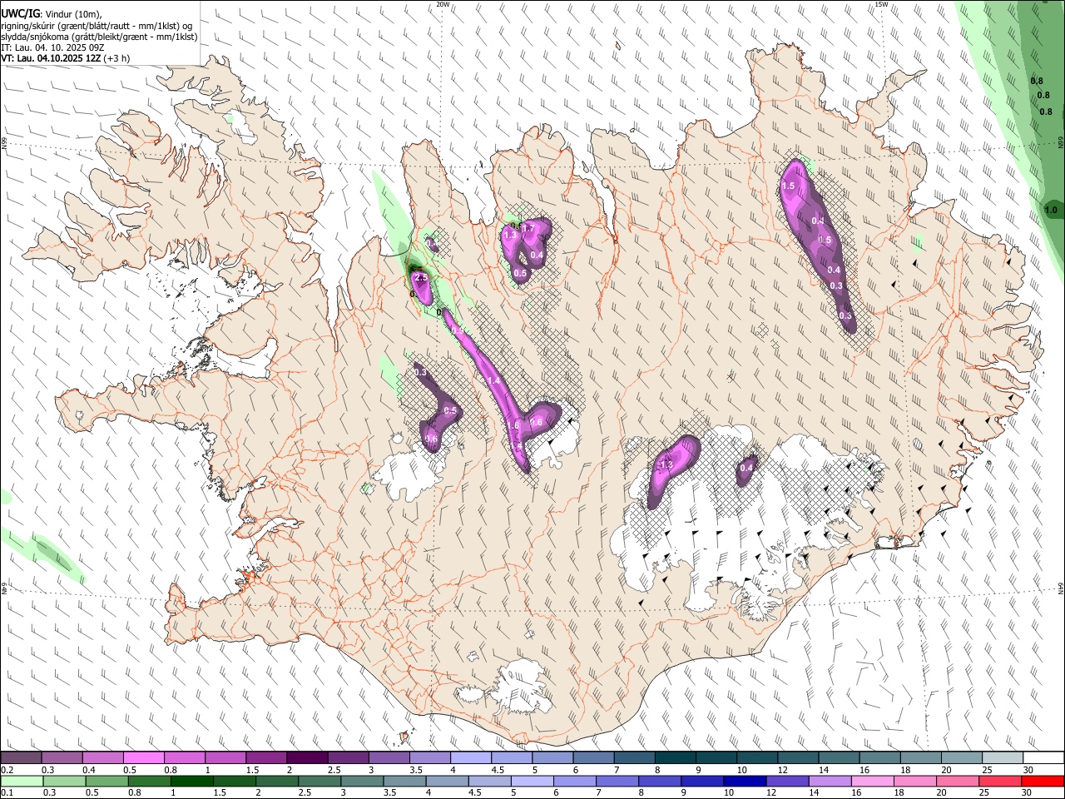Pick the bright magenta-pink swatch in upper legend row
The height and width of the screenshot is (799, 1065).
coord(143,758)
